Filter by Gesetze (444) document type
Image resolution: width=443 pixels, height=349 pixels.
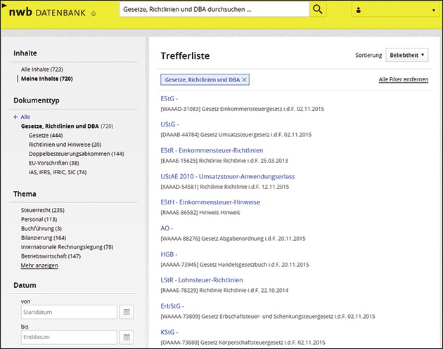tap(46, 135)
